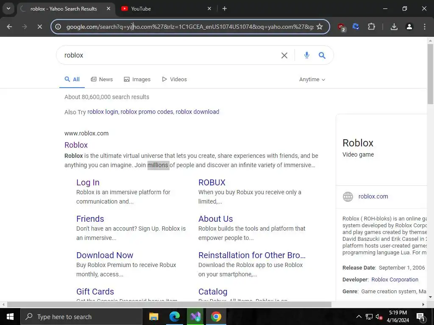Click the About 80,600,000 search results text

(x=107, y=97)
